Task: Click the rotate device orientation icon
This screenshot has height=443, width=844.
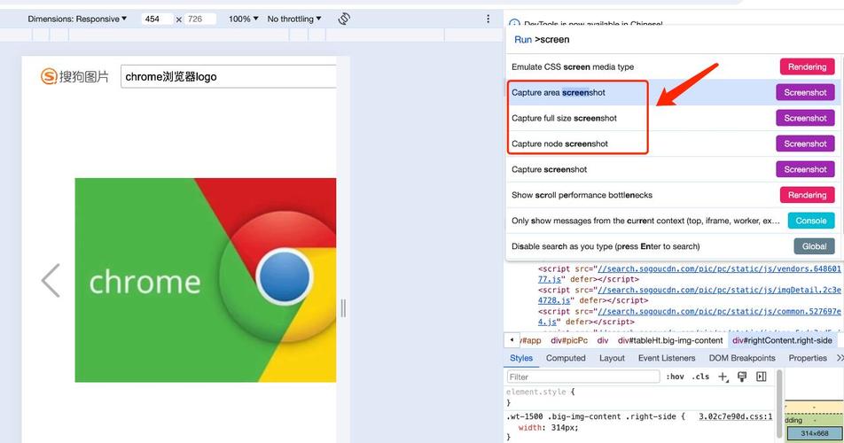Action: point(344,19)
